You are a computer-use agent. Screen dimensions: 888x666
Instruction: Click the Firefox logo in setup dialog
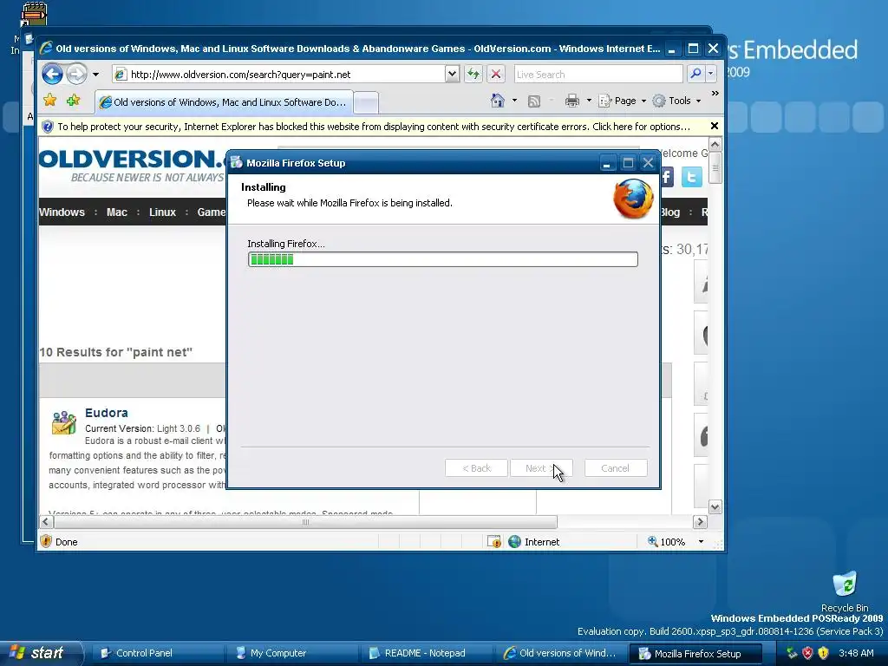pos(632,199)
